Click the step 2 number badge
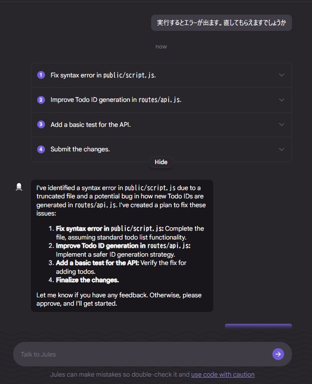The image size is (312, 384). pyautogui.click(x=41, y=100)
